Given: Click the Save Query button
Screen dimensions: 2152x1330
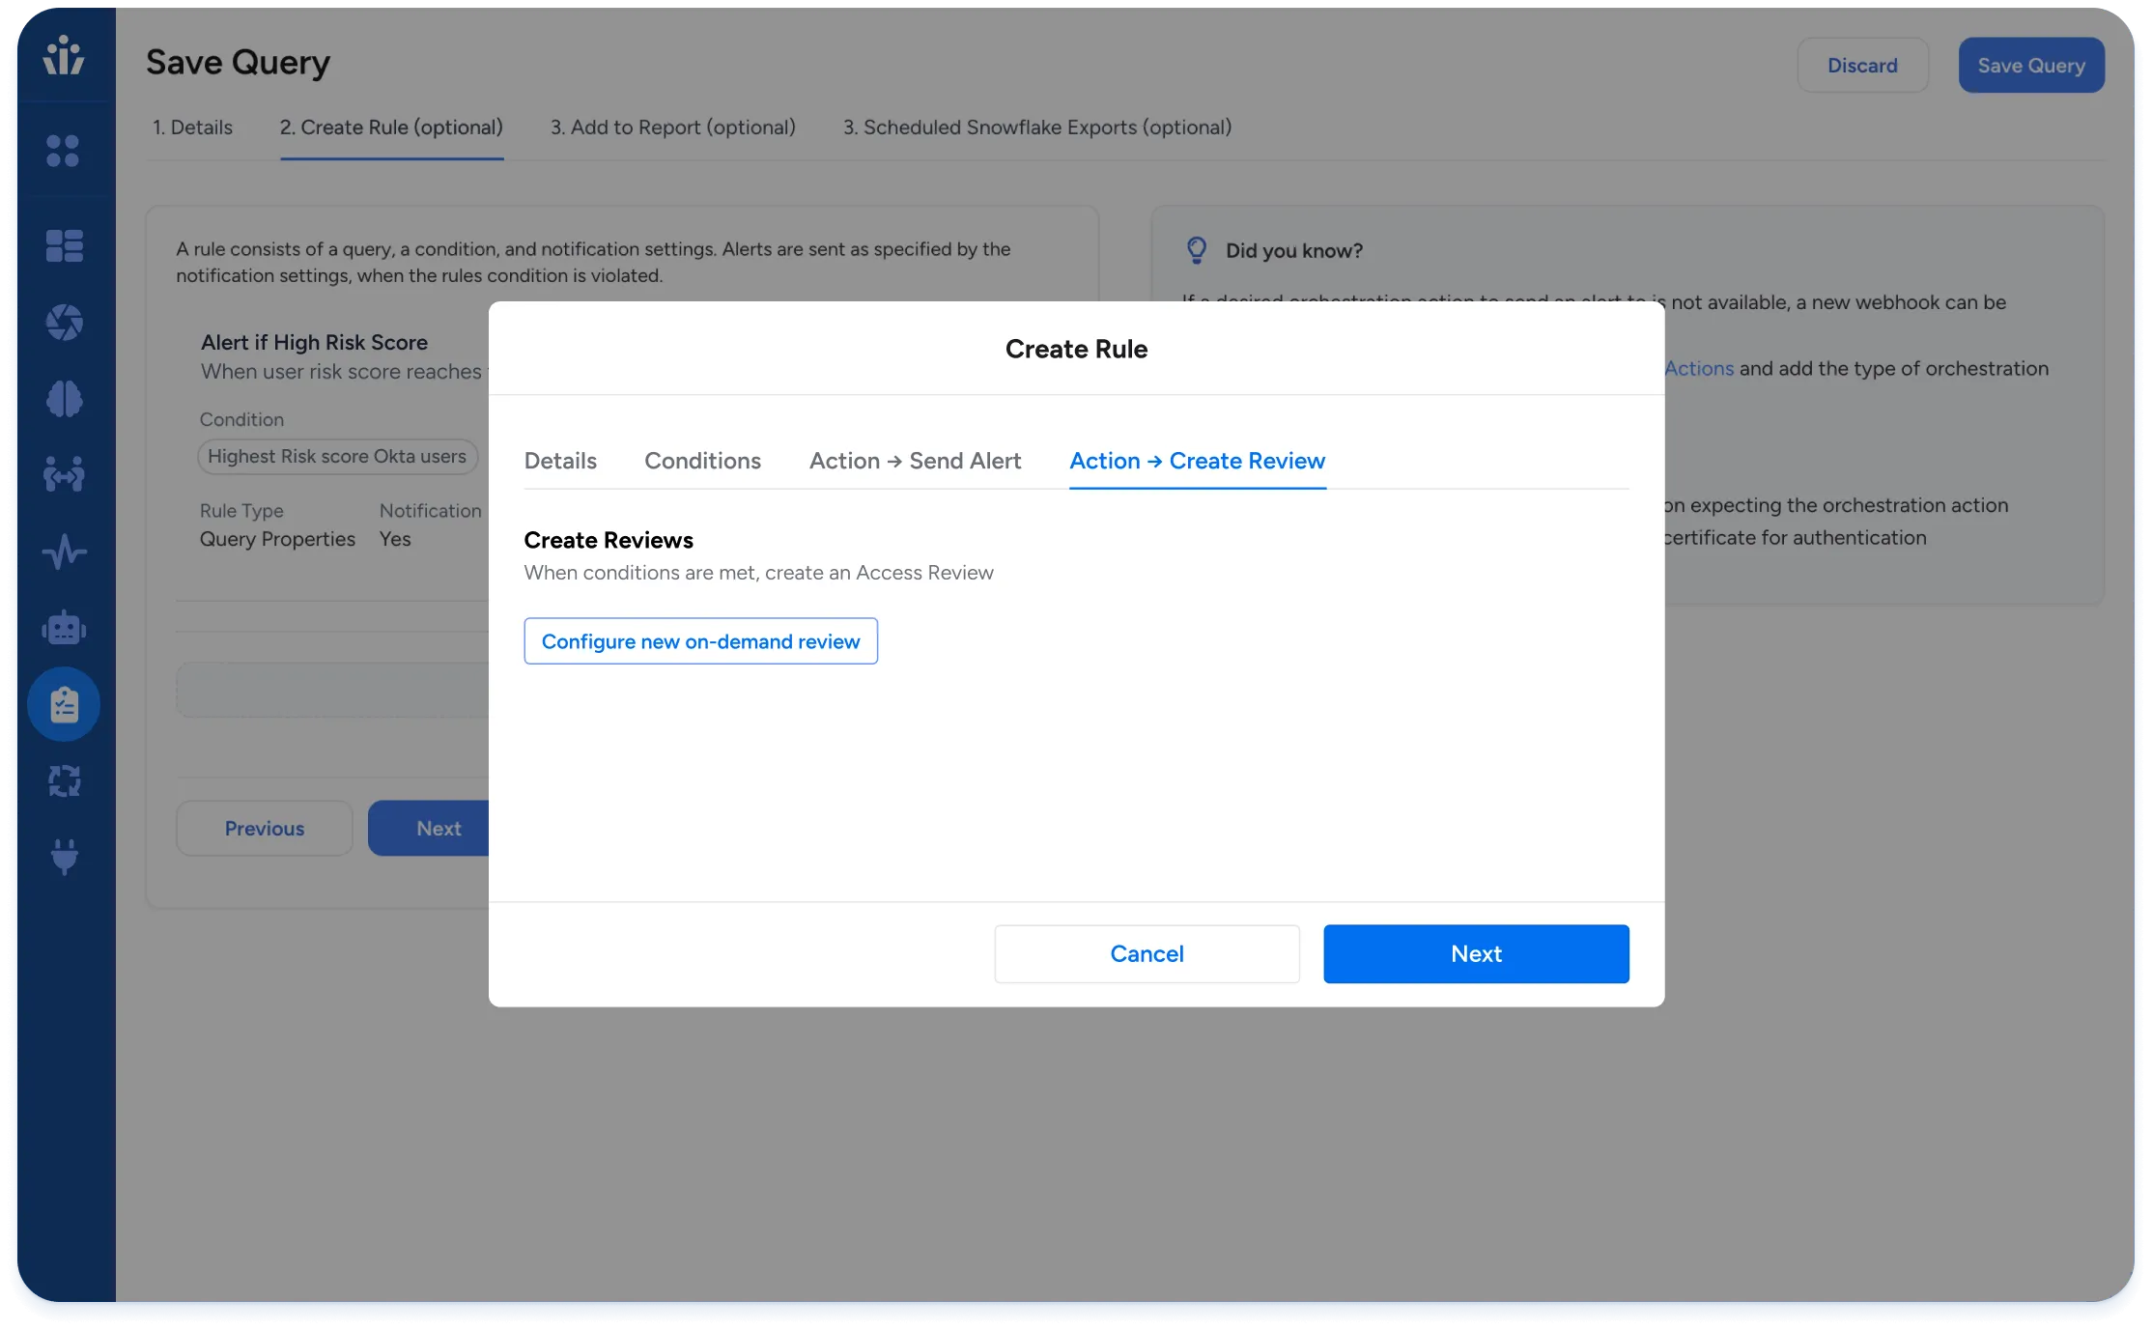Looking at the screenshot, I should pos(2030,66).
